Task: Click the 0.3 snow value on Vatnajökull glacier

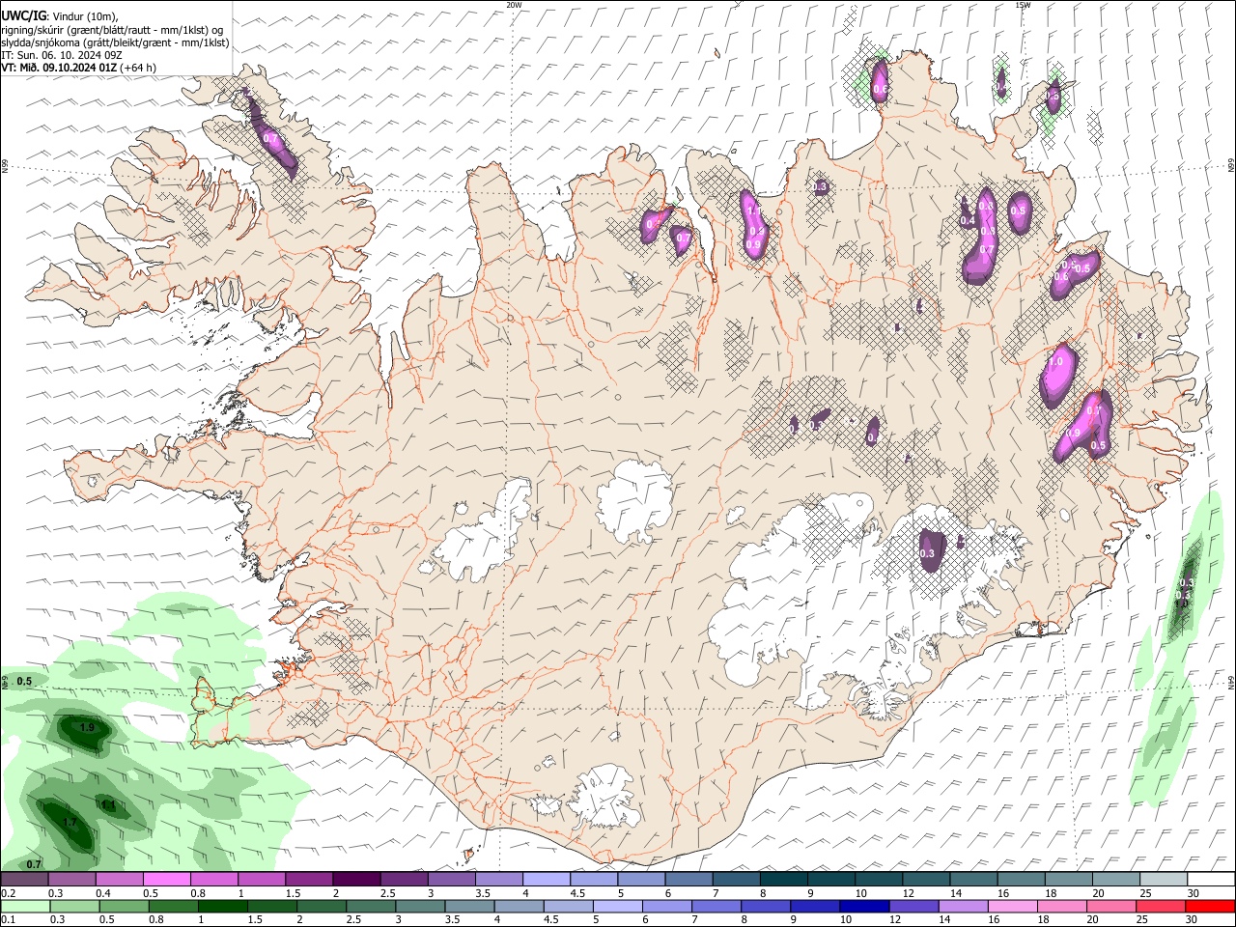Action: tap(928, 553)
